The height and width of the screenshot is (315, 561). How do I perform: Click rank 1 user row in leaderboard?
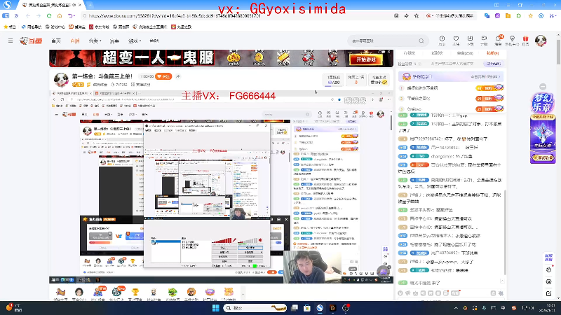(450, 87)
